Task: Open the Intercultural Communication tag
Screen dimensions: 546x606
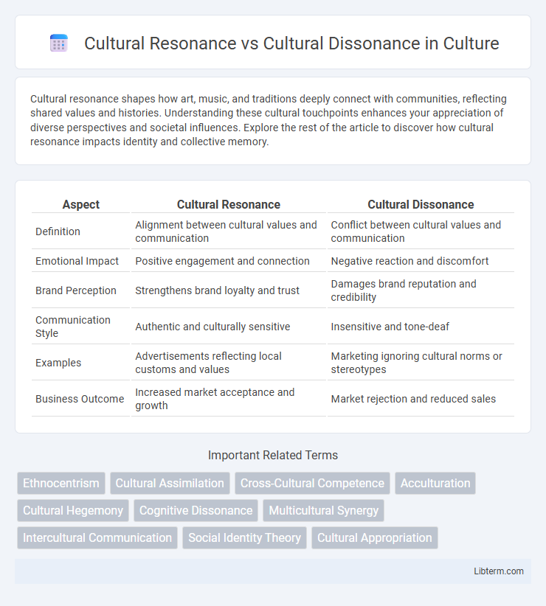Action: tap(97, 537)
